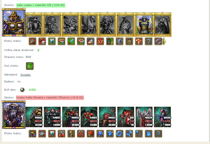This screenshot has height=144, width=210.
Task: Click the defender unit showing 40029 troops
Action: 144,117
